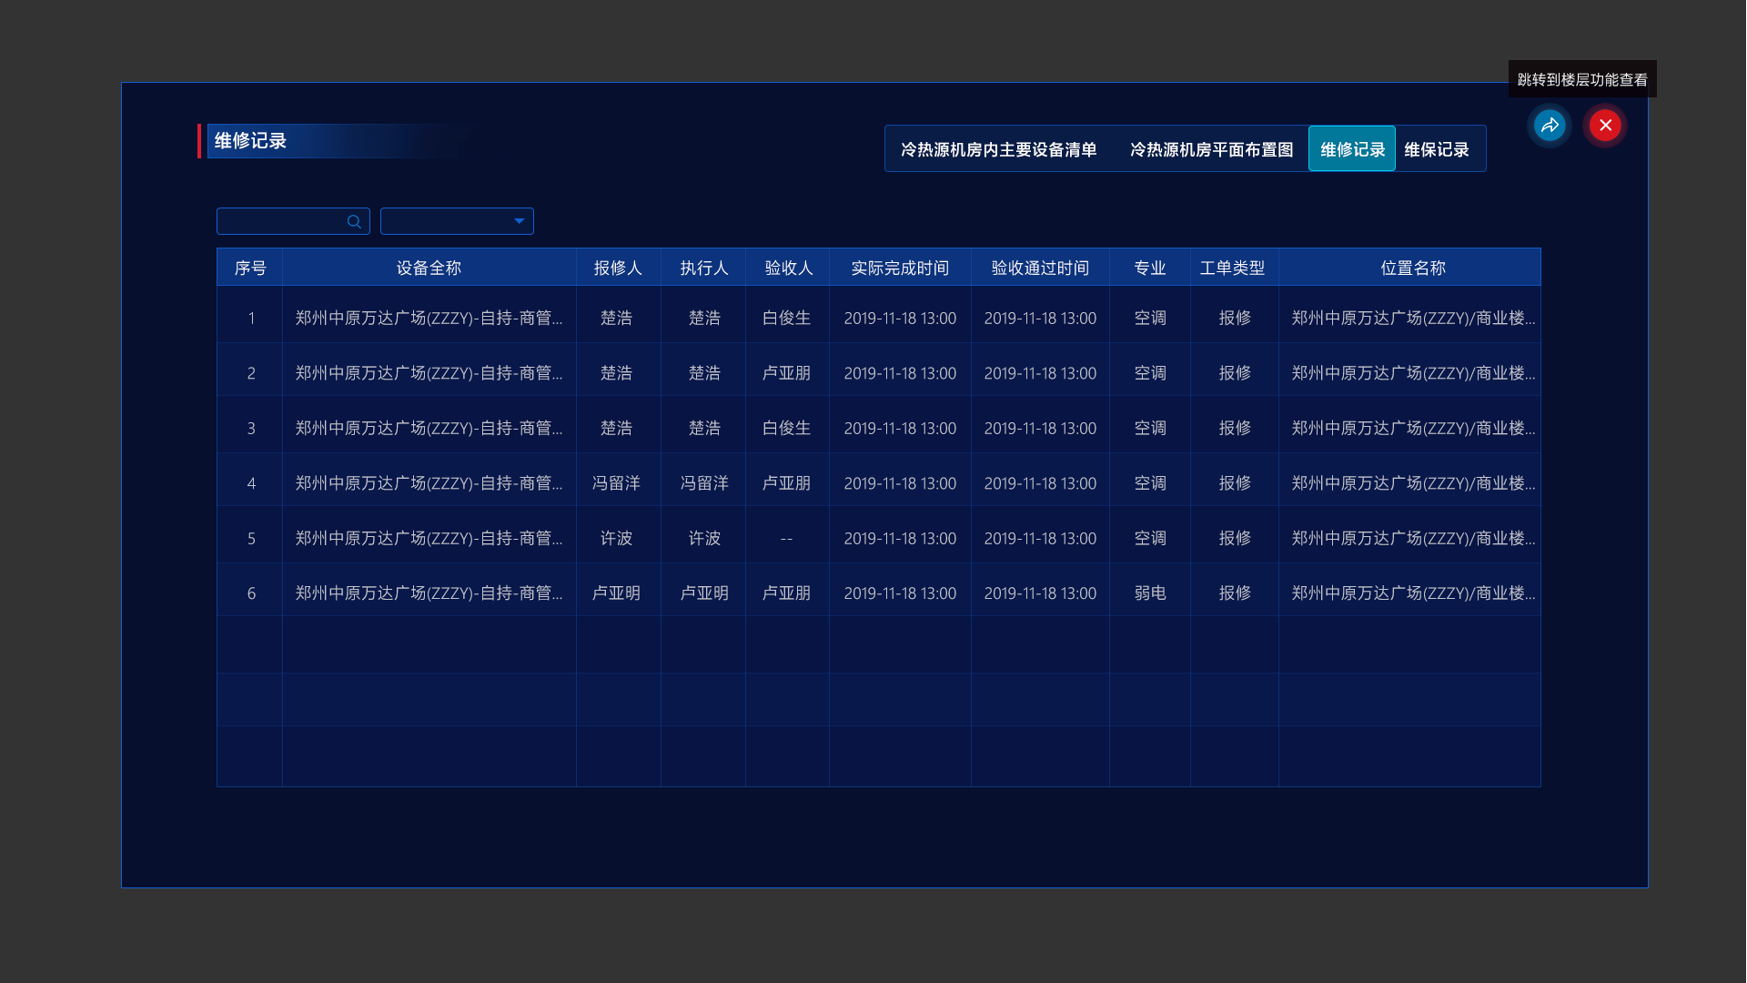Screen dimensions: 1747x983
Task: Open 冷热源机房内主要设备清单 tab
Action: pos(998,150)
